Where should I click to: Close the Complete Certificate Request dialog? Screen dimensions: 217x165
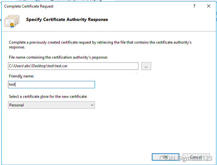click(209, 6)
